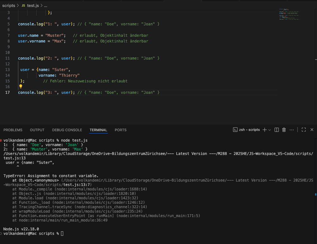The height and width of the screenshot is (244, 317).
Task: Click line number 13 in the gutter
Action: click(x=8, y=69)
